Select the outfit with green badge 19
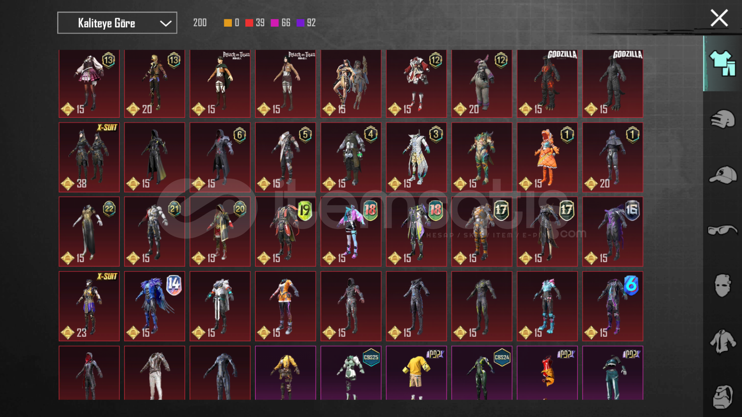Viewport: 742px width, 417px height. 285,232
